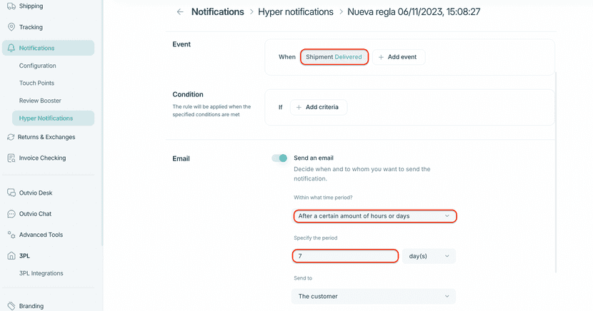The image size is (593, 311).
Task: Expand the day(s) unit dropdown
Action: 429,256
